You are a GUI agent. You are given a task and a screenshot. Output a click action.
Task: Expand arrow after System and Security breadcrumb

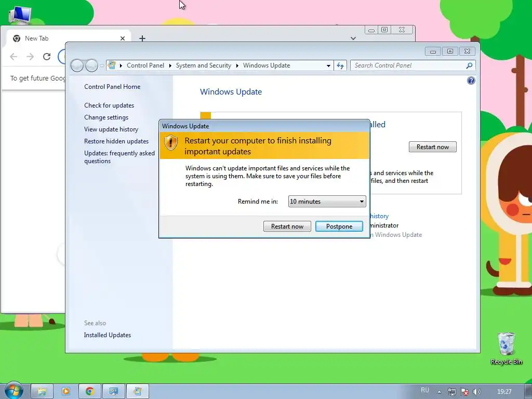point(237,65)
